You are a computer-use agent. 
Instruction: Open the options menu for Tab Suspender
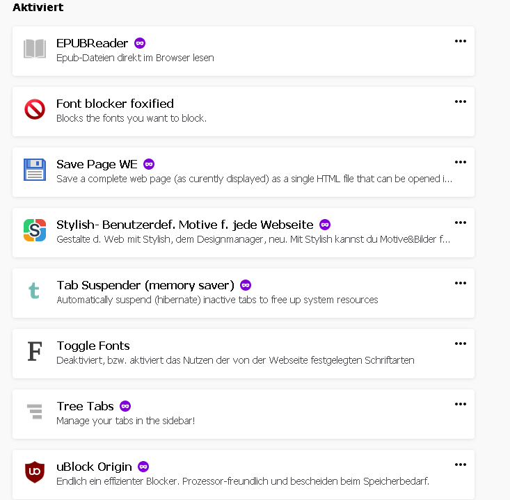[x=461, y=283]
